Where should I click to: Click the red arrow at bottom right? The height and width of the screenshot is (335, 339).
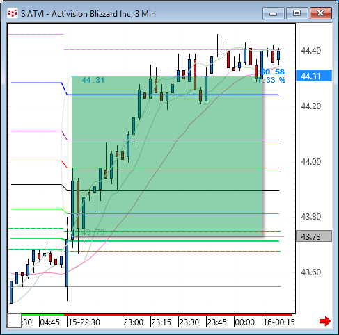pyautogui.click(x=325, y=321)
